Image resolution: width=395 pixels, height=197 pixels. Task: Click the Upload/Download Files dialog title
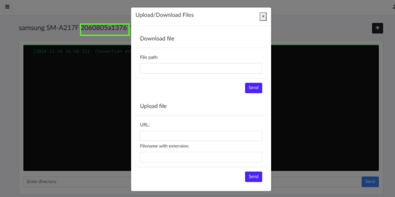164,15
